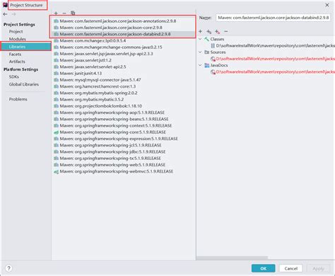Click the spring-webmvc leaf library icon
Image resolution: width=335 pixels, height=276 pixels.
(x=56, y=171)
